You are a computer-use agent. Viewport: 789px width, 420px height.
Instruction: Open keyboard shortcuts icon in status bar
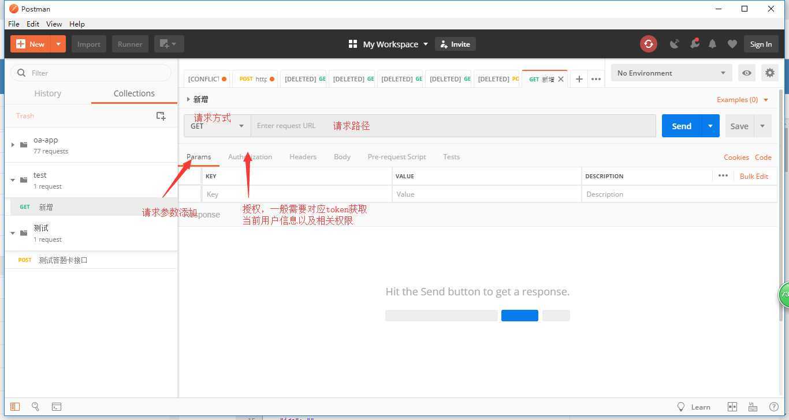click(x=753, y=407)
